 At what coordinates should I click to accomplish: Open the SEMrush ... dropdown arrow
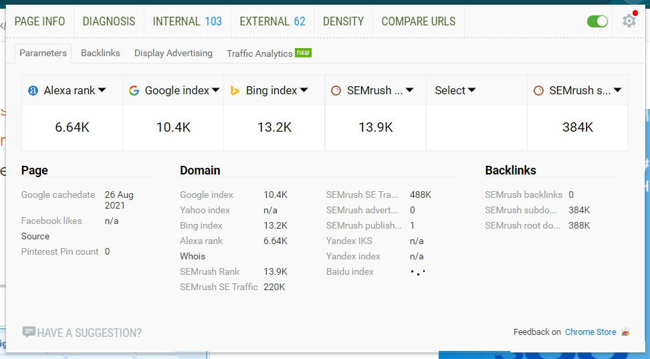(x=409, y=90)
